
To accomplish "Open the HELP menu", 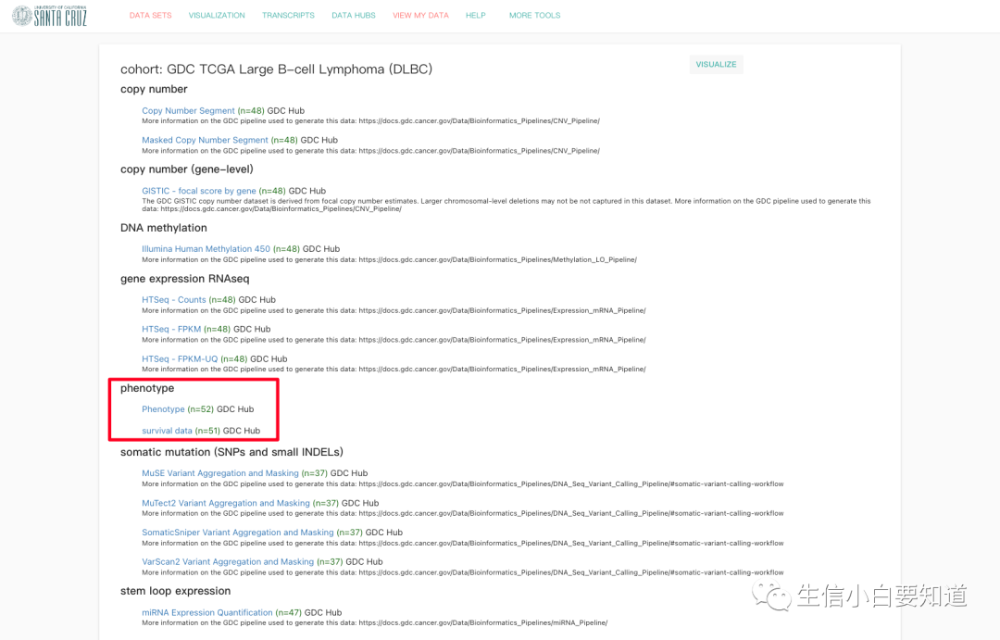I will [476, 16].
